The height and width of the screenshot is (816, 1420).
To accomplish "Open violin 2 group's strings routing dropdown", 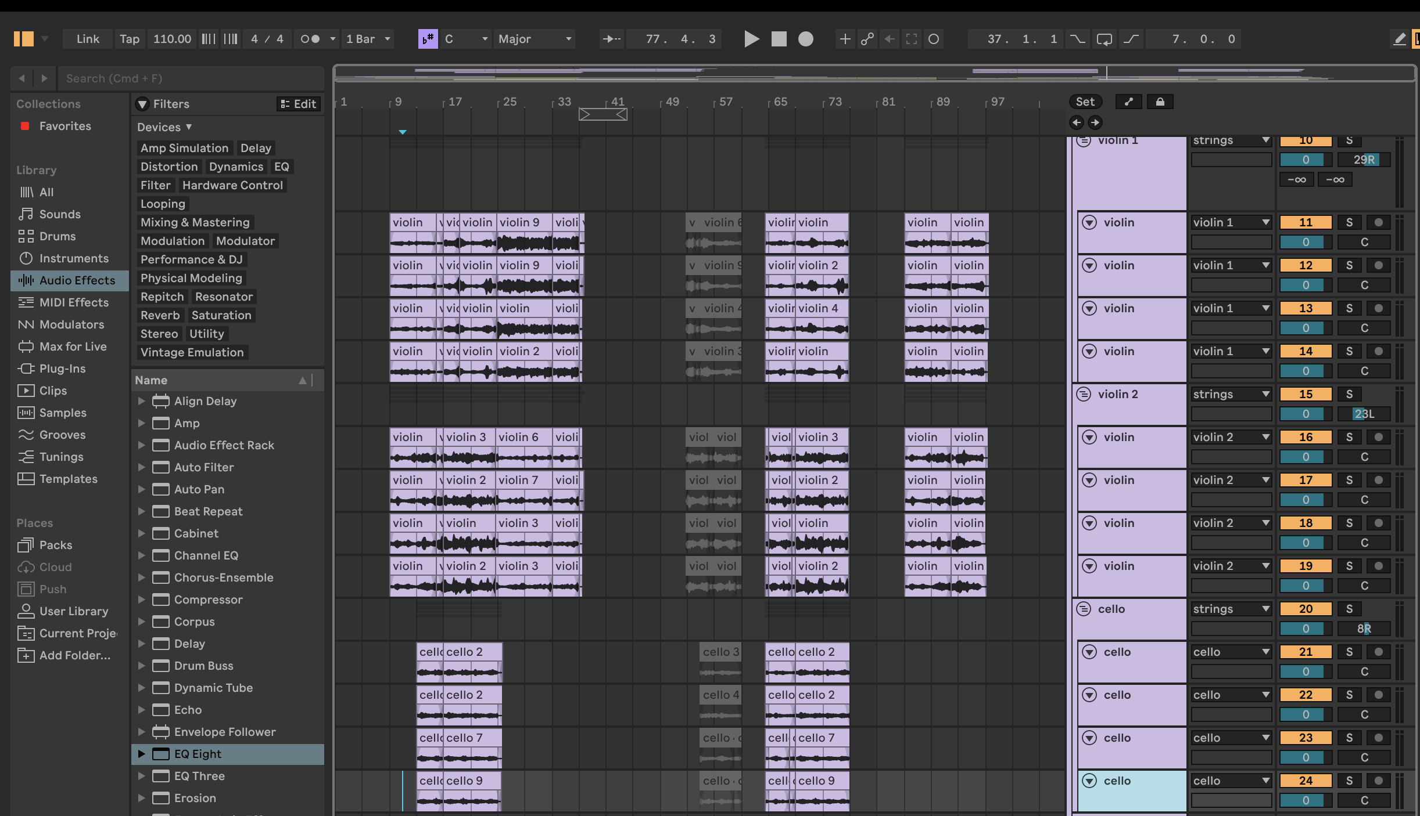I will point(1231,394).
